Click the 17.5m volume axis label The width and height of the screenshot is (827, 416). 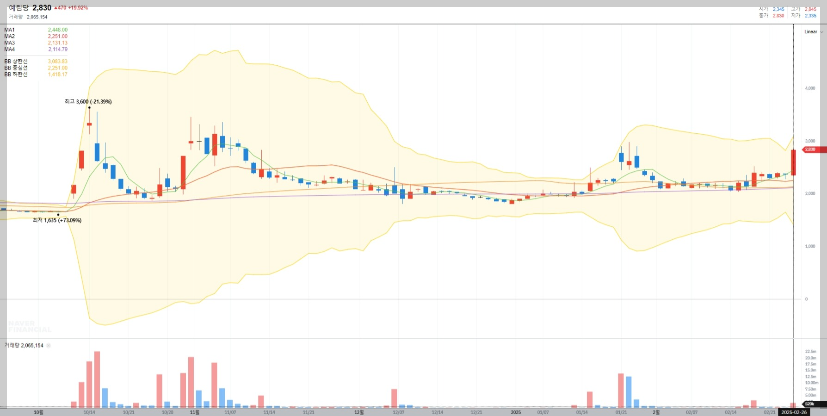click(x=810, y=364)
